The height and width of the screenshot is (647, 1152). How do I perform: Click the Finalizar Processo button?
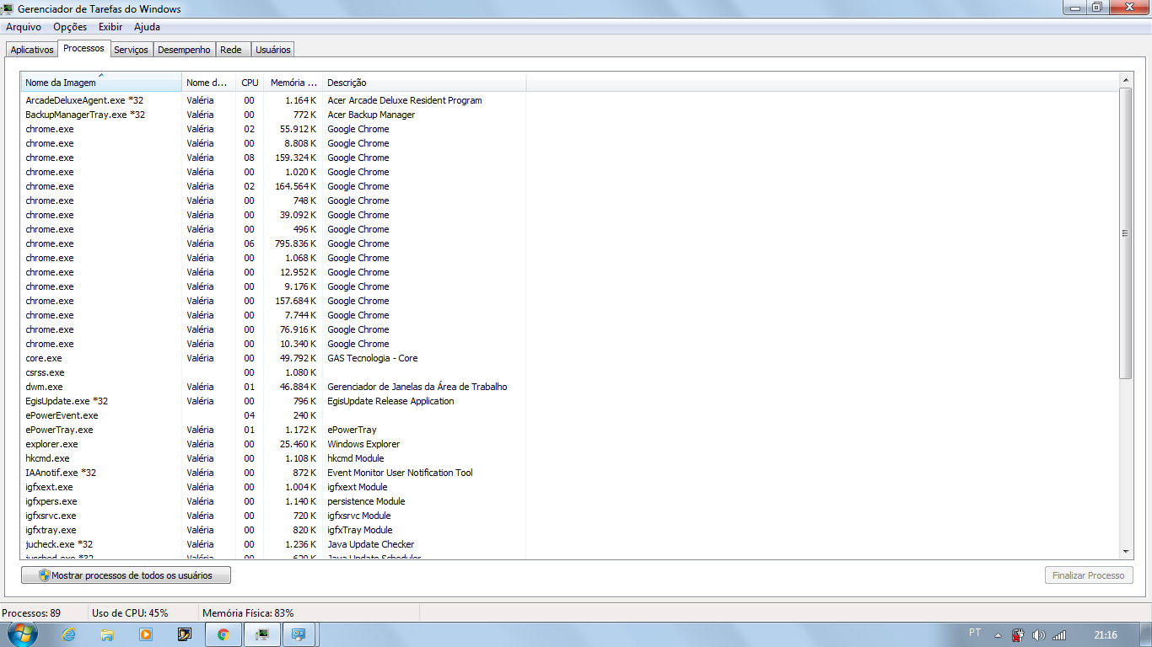1089,575
